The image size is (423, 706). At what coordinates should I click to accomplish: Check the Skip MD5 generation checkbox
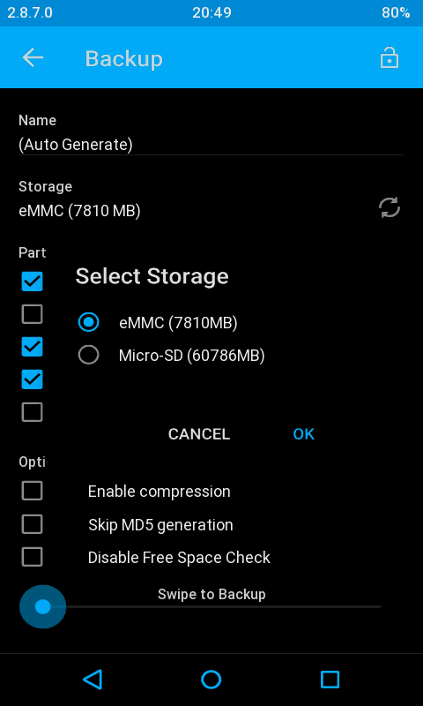pos(33,524)
